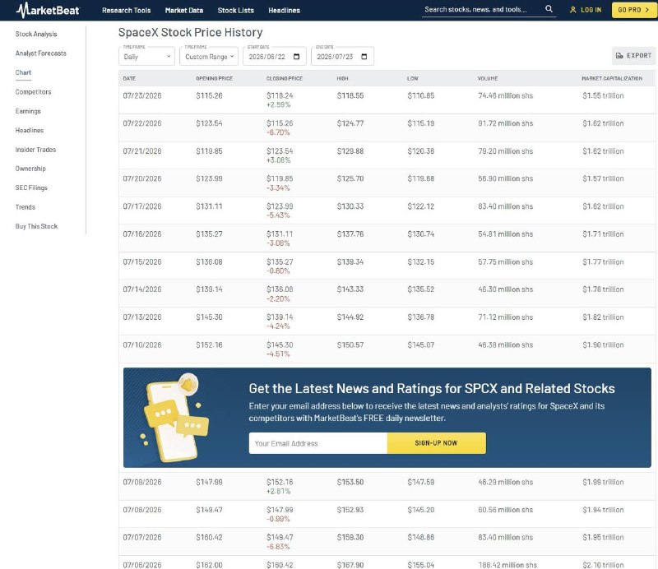Open the end date calendar picker icon

click(364, 57)
